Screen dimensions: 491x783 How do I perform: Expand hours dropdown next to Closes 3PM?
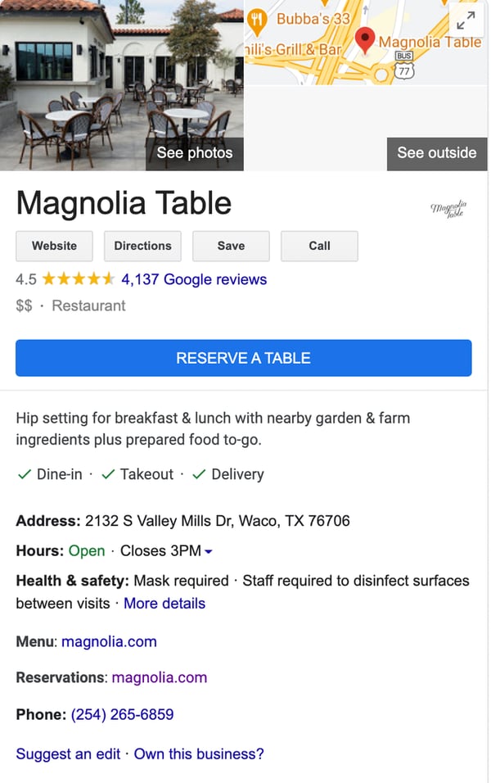point(209,551)
